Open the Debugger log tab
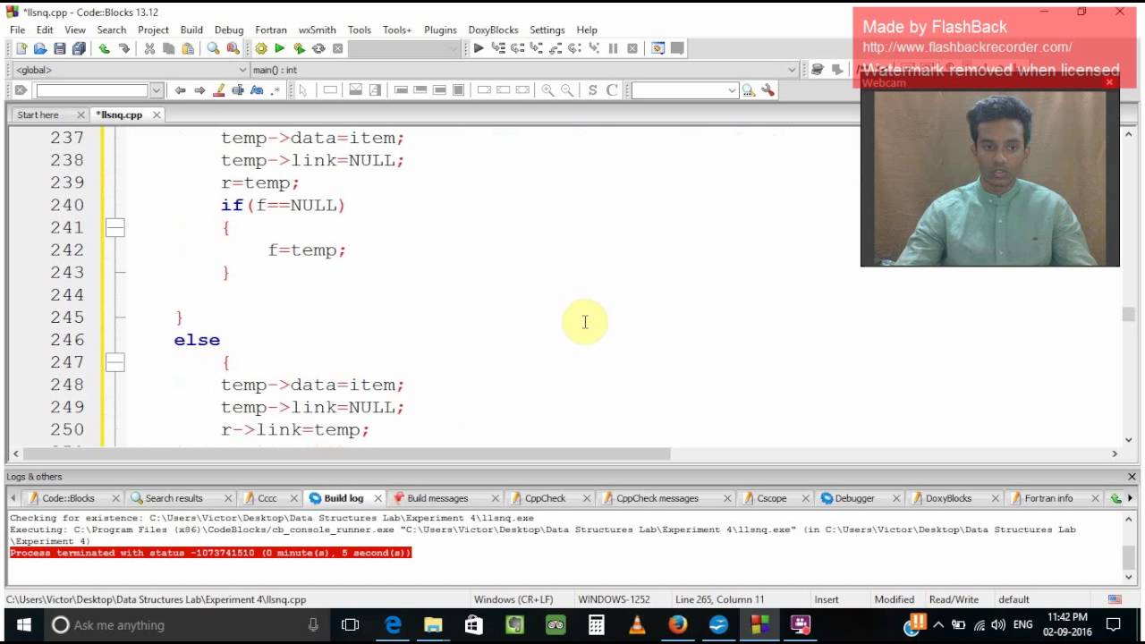Viewport: 1145px width, 644px height. pyautogui.click(x=854, y=498)
